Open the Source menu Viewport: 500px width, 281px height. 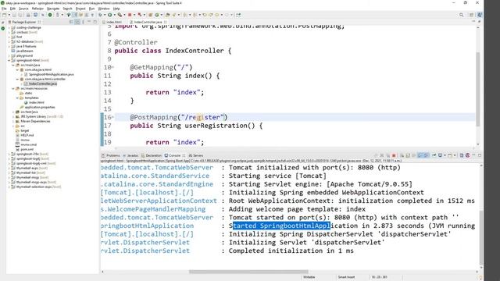(23, 9)
